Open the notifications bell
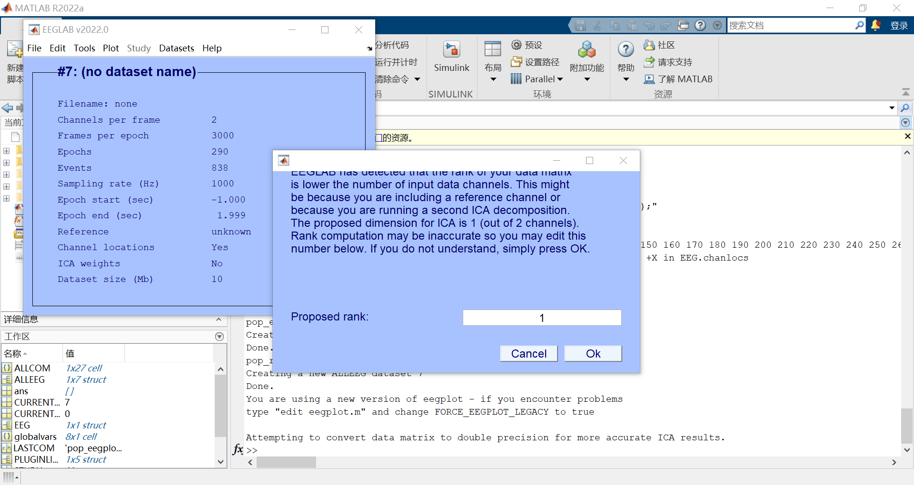The image size is (914, 485). [x=875, y=25]
